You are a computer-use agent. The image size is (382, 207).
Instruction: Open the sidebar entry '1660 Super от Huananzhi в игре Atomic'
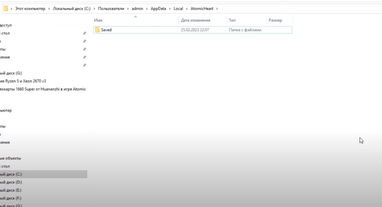click(x=43, y=89)
